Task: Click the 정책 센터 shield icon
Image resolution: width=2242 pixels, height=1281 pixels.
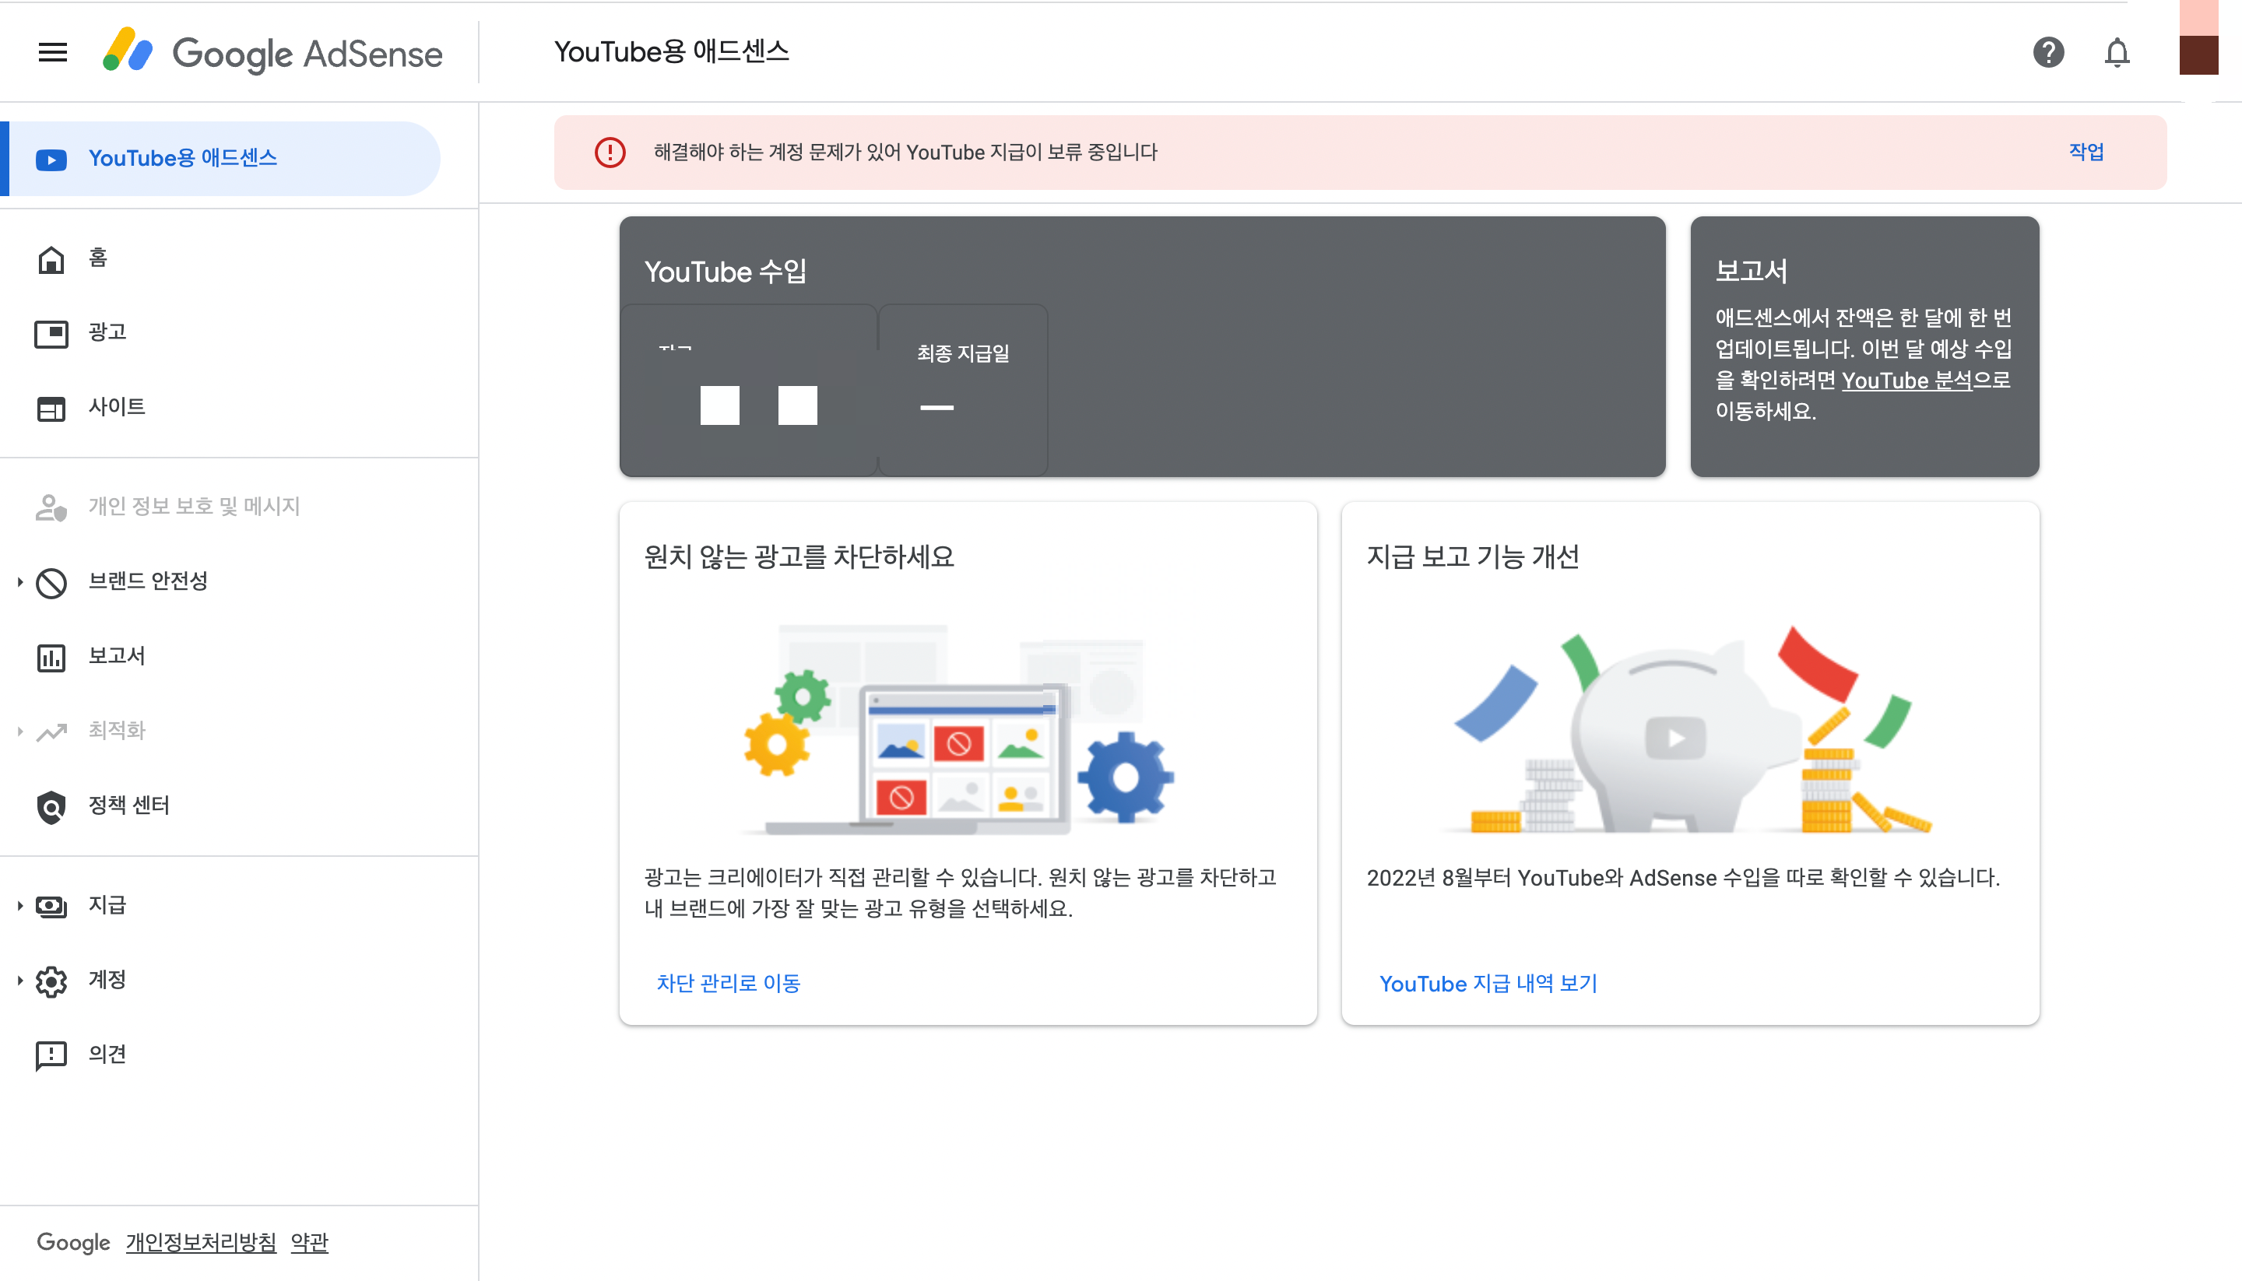Action: 51,806
